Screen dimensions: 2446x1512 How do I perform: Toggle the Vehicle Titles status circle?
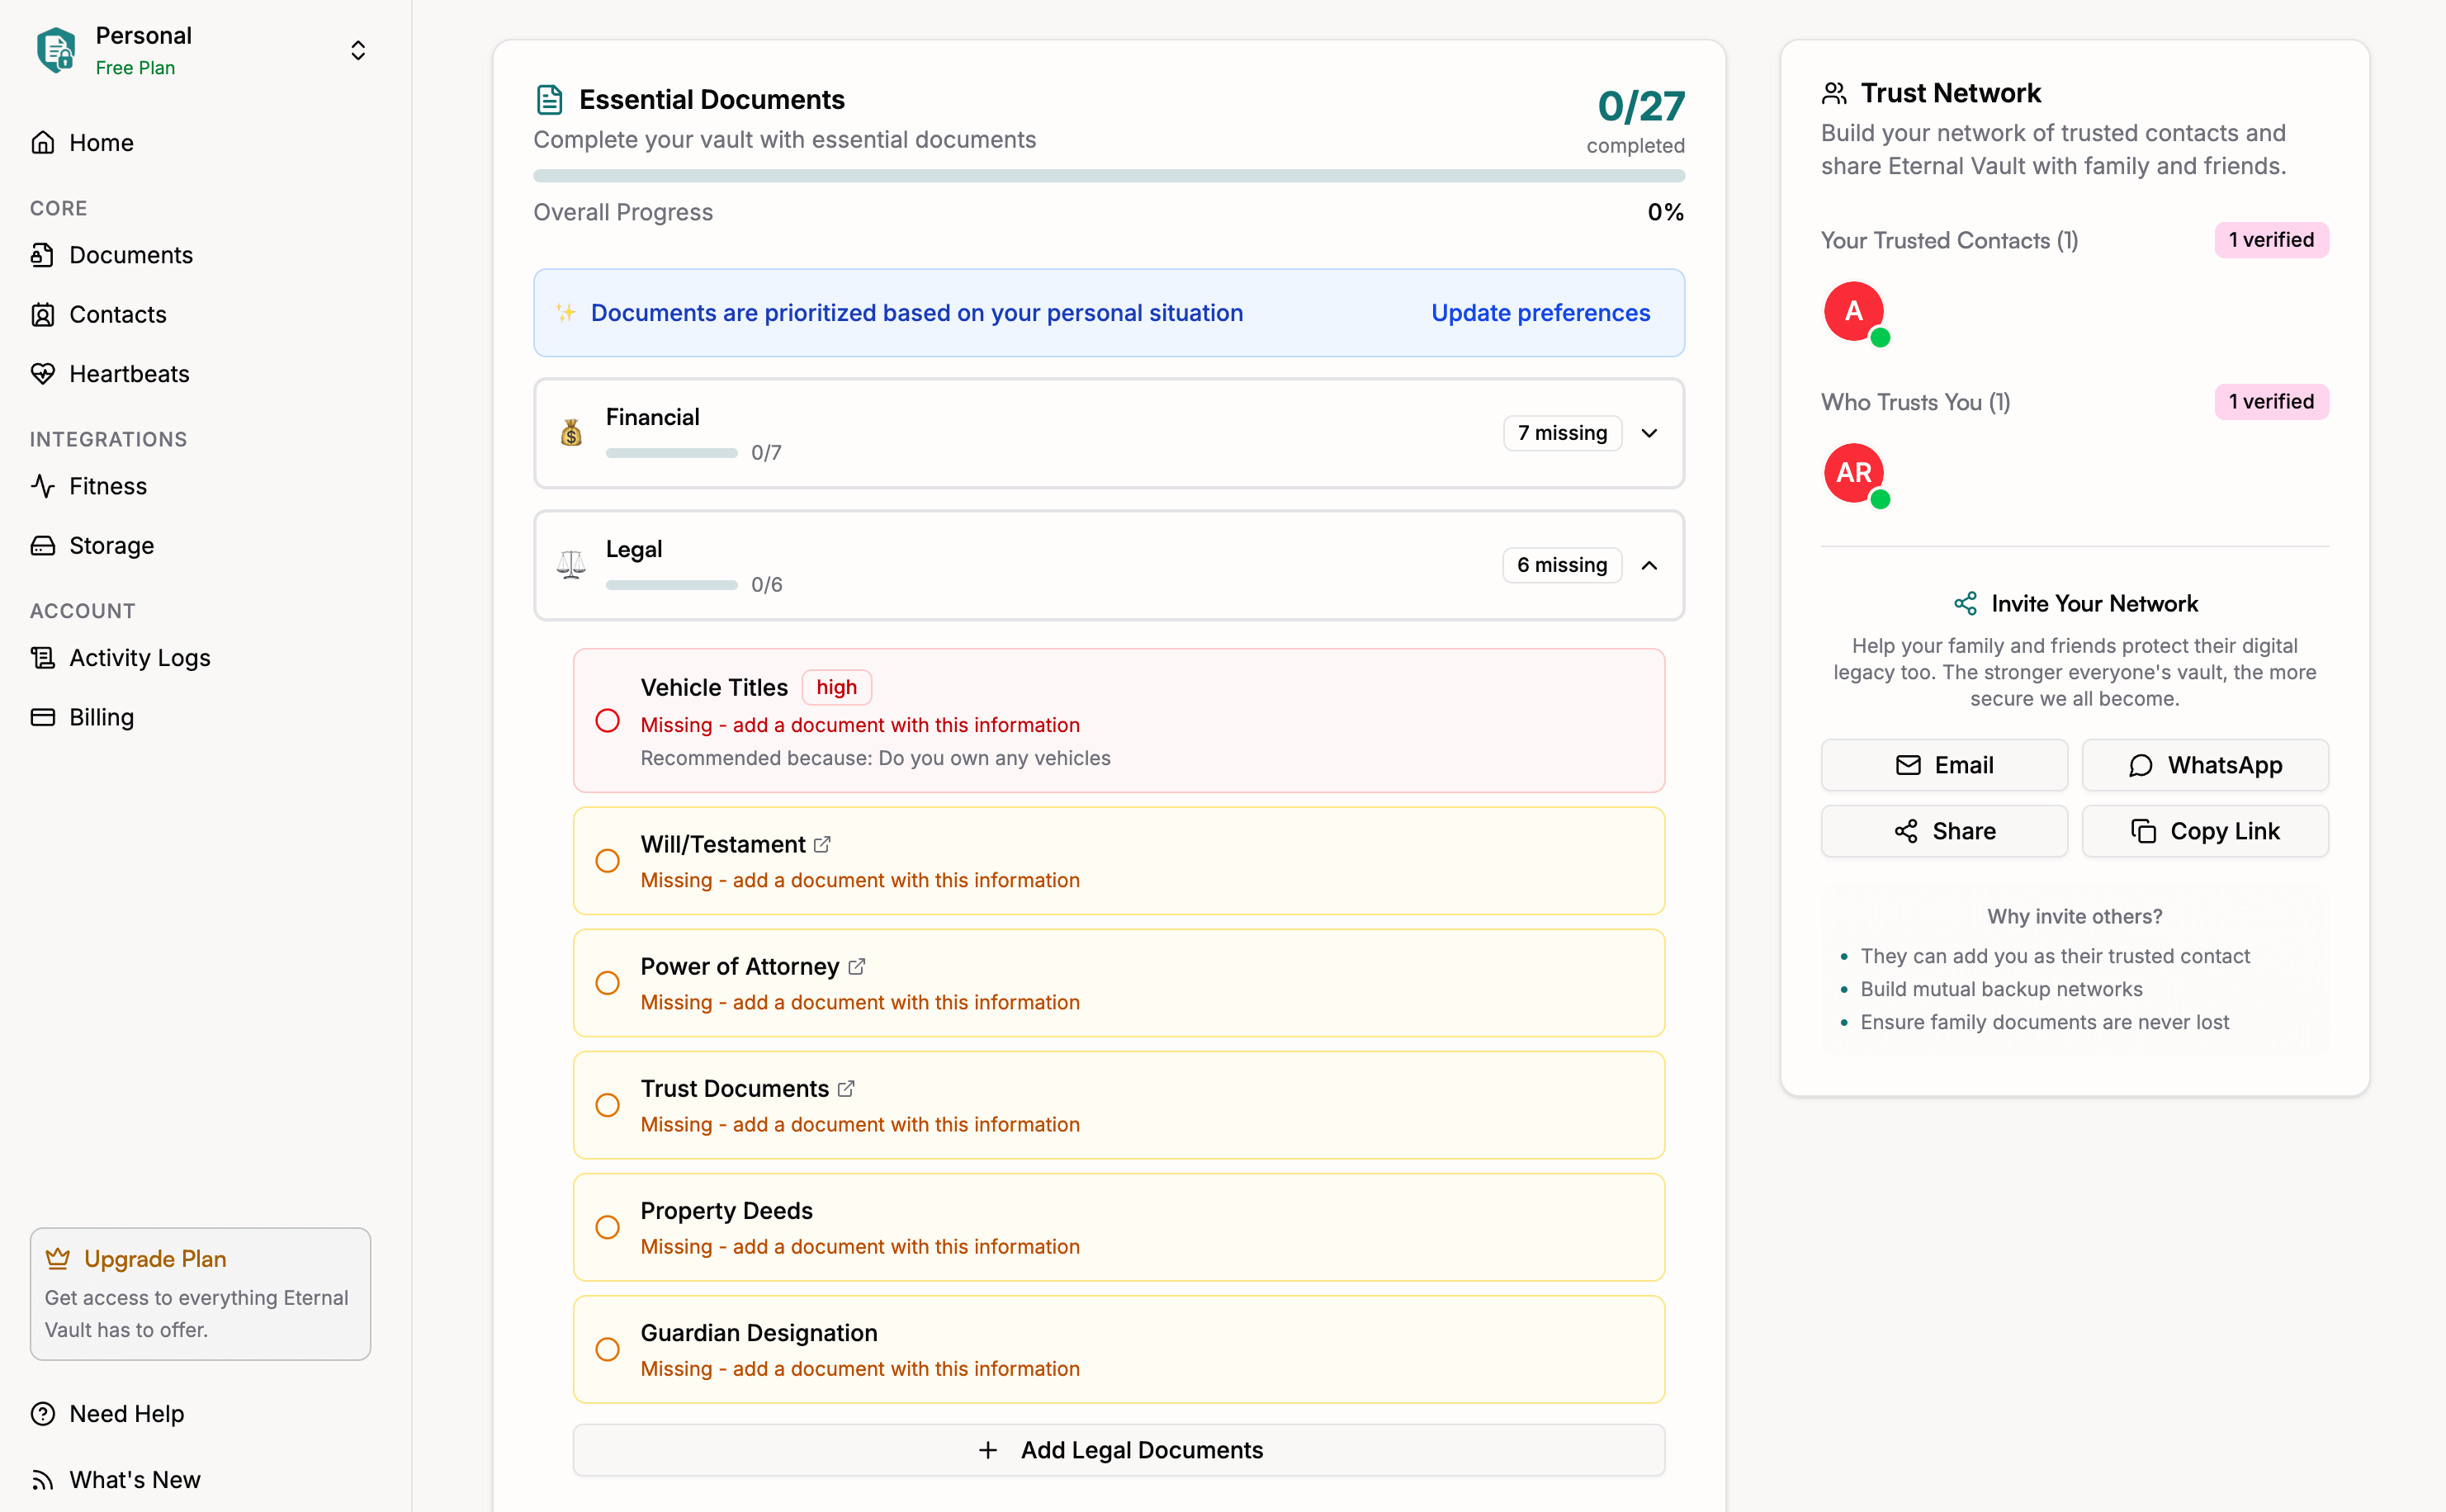pyautogui.click(x=607, y=721)
